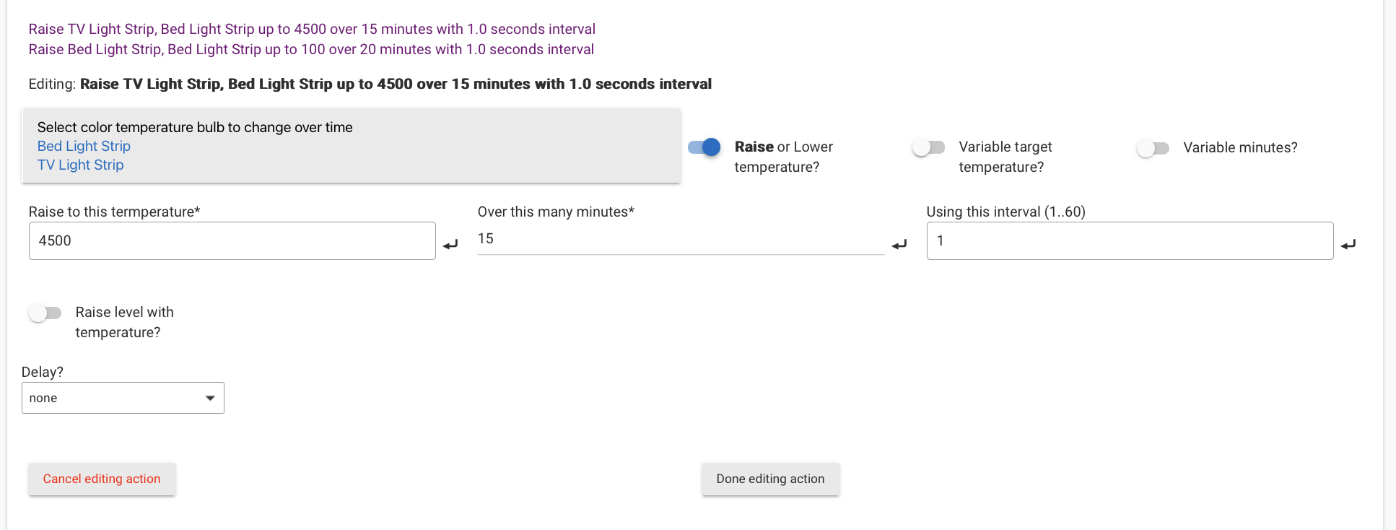This screenshot has height=530, width=1396.
Task: Click enter icon next to temperature field
Action: (x=450, y=245)
